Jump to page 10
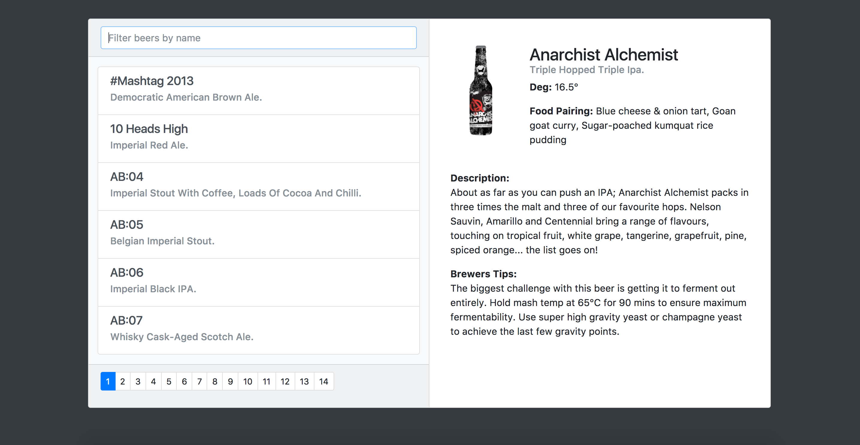The height and width of the screenshot is (445, 860). click(248, 381)
